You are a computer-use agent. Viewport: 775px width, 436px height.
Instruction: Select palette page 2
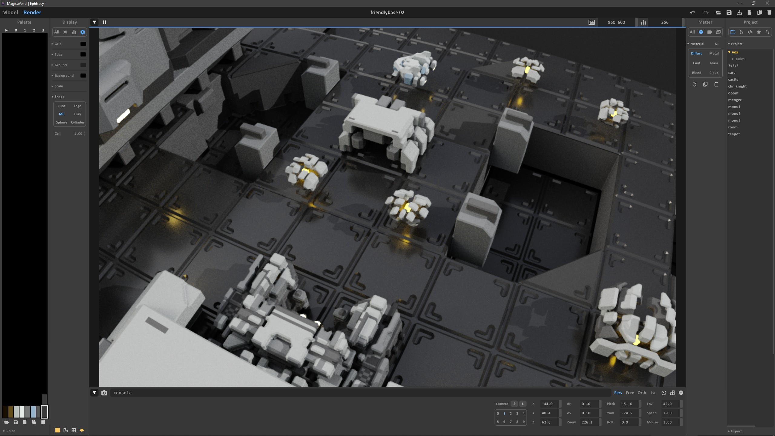(x=34, y=30)
